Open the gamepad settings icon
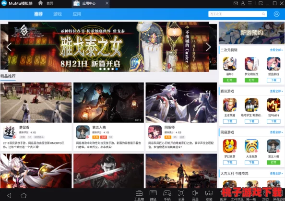The height and width of the screenshot is (201, 285). (x=167, y=193)
